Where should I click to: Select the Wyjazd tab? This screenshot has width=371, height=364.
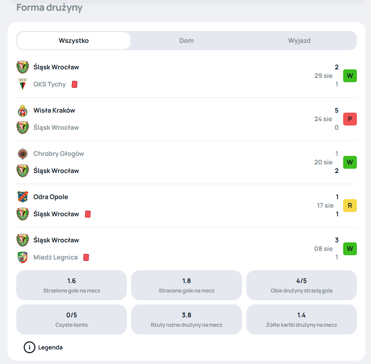point(299,41)
